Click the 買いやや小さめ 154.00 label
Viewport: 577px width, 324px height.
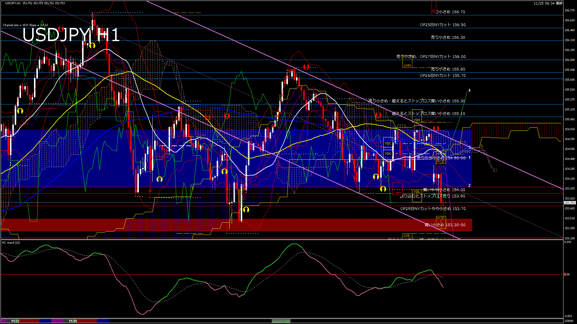(x=444, y=190)
